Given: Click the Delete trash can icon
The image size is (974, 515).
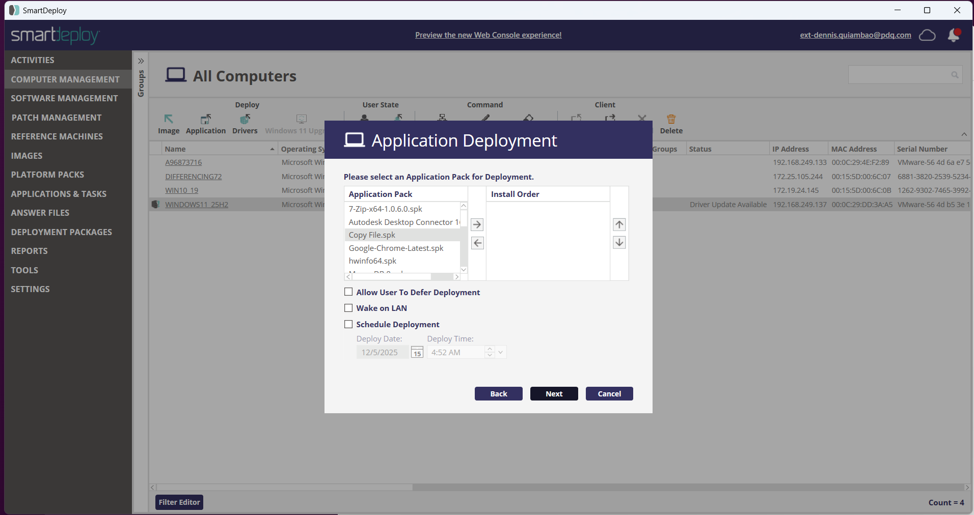Looking at the screenshot, I should tap(671, 120).
